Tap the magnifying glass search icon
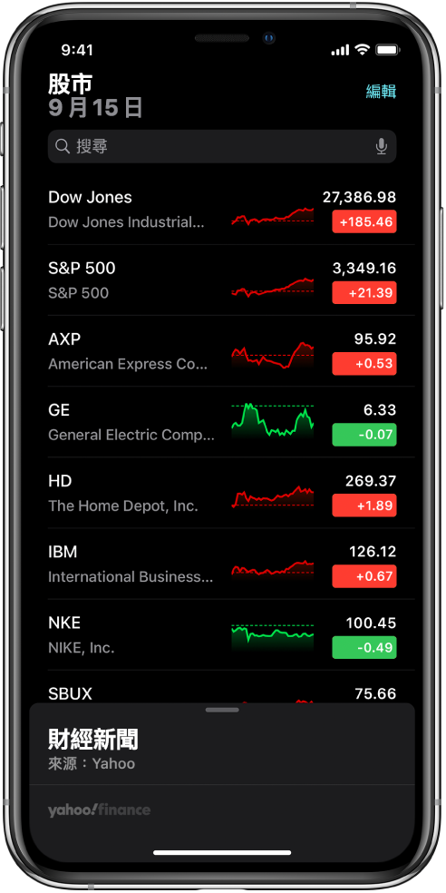 (x=63, y=147)
